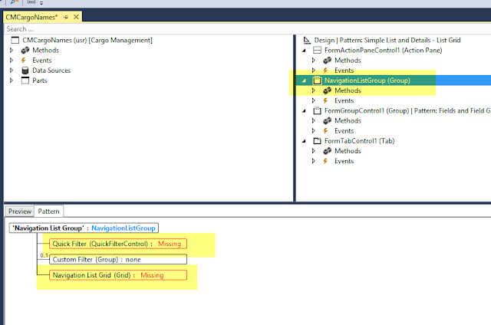Click Events lightning icon under NavigationListGroup

coord(325,100)
